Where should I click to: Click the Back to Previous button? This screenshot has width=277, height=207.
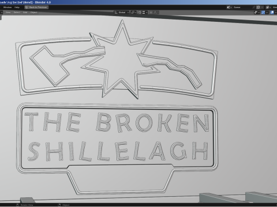tap(36, 7)
